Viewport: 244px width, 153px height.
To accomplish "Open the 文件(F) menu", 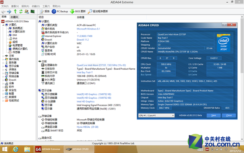I will [x=5, y=6].
